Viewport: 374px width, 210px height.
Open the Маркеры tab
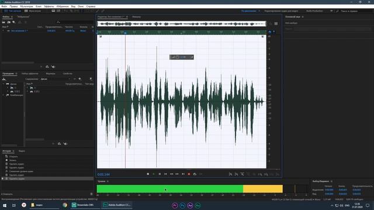coord(50,73)
